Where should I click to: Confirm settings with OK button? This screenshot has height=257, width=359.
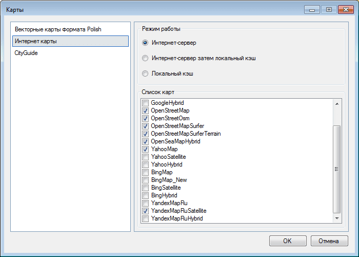pyautogui.click(x=287, y=241)
